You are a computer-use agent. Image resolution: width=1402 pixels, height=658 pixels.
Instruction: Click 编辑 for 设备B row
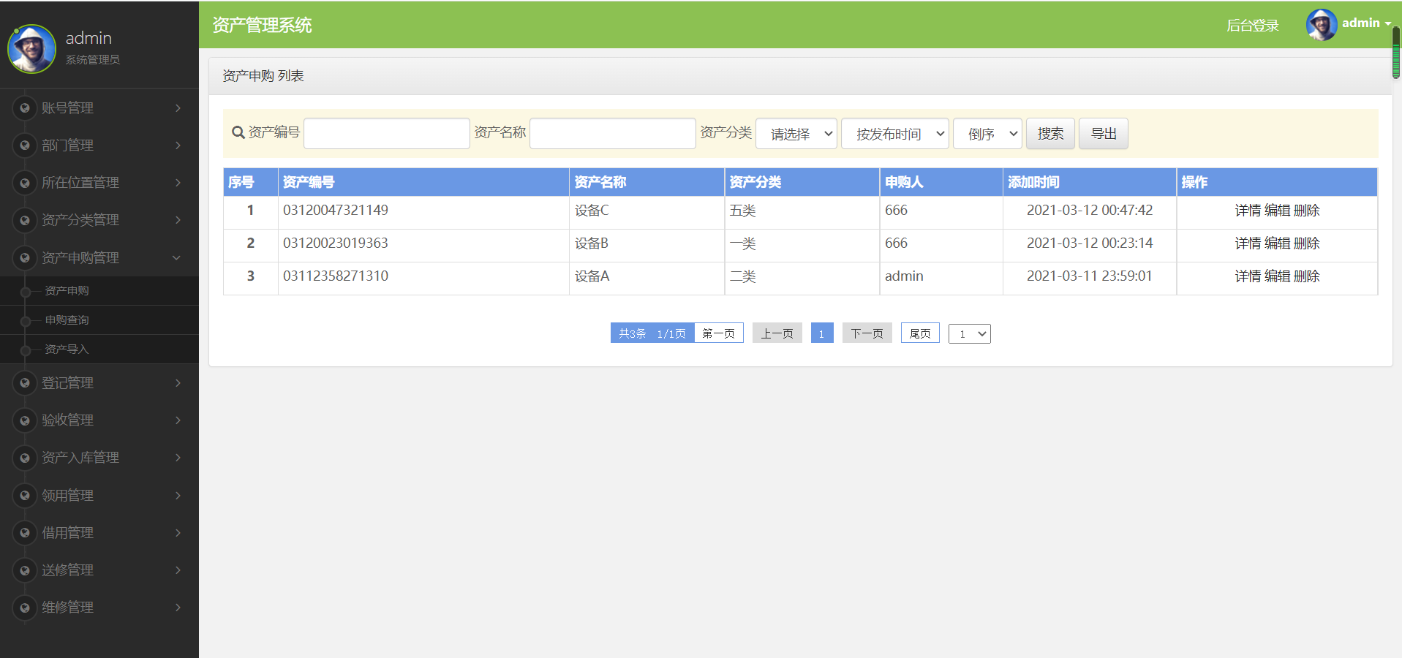pos(1277,243)
